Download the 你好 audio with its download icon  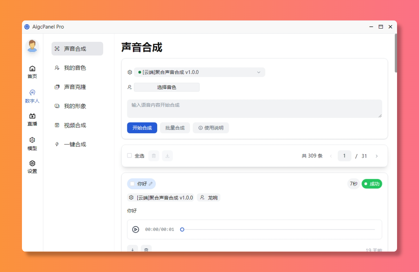(132, 250)
